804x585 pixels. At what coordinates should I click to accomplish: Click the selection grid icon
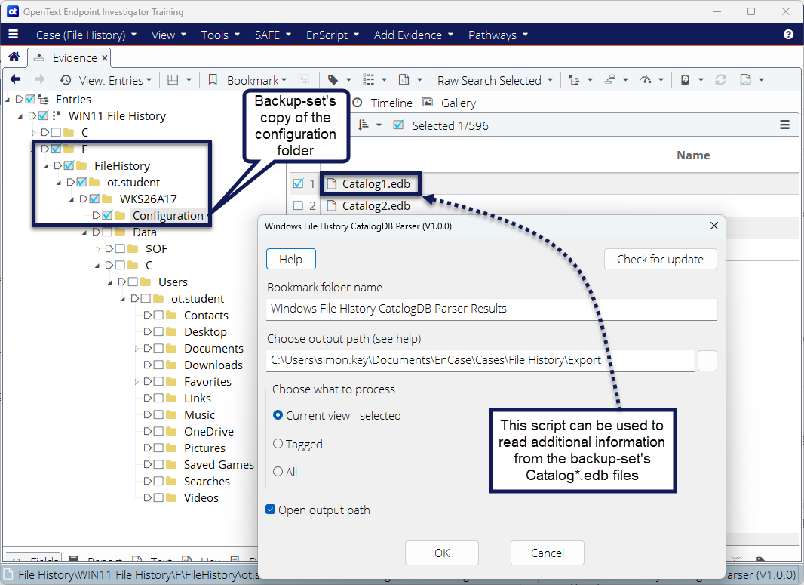point(369,79)
